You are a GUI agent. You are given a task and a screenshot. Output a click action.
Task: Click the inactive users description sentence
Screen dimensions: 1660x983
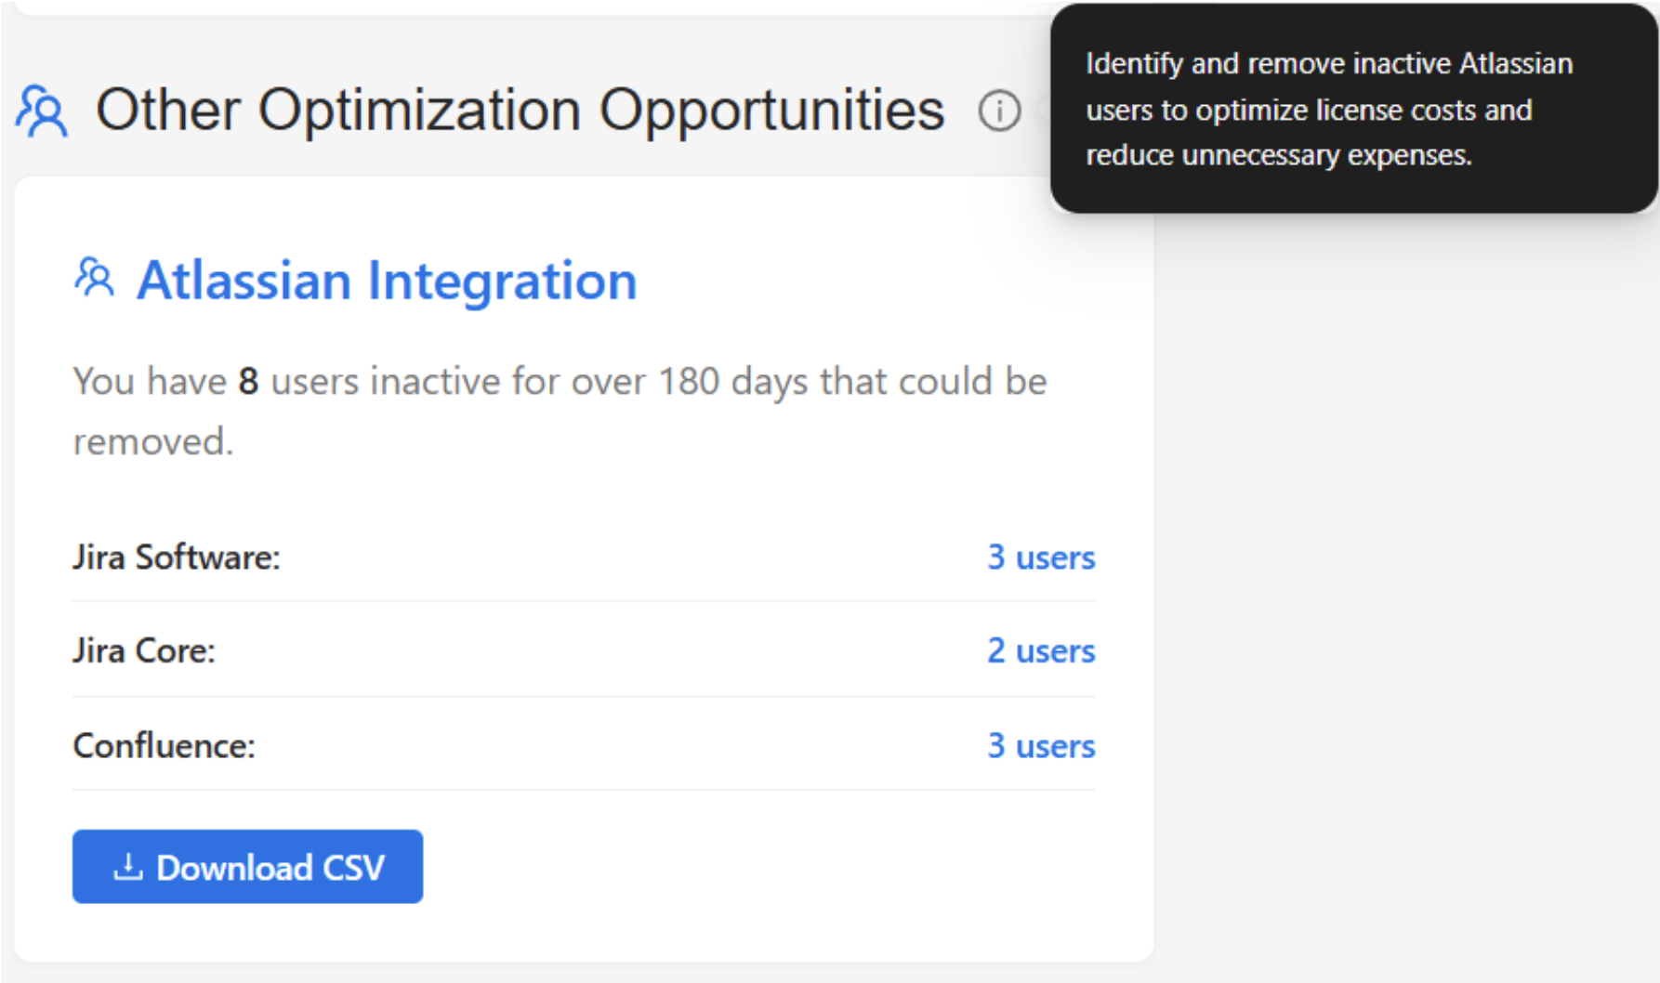[x=560, y=411]
